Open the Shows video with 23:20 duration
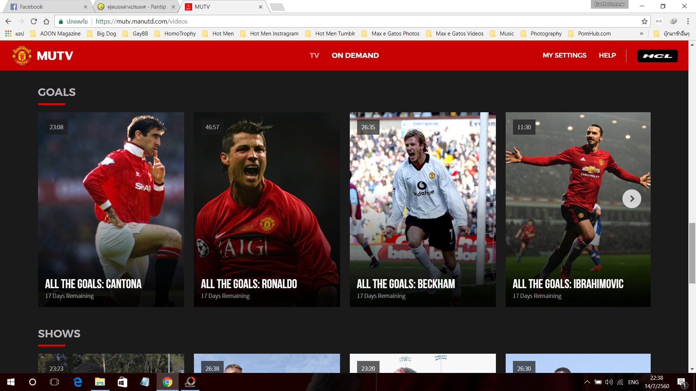 (423, 363)
